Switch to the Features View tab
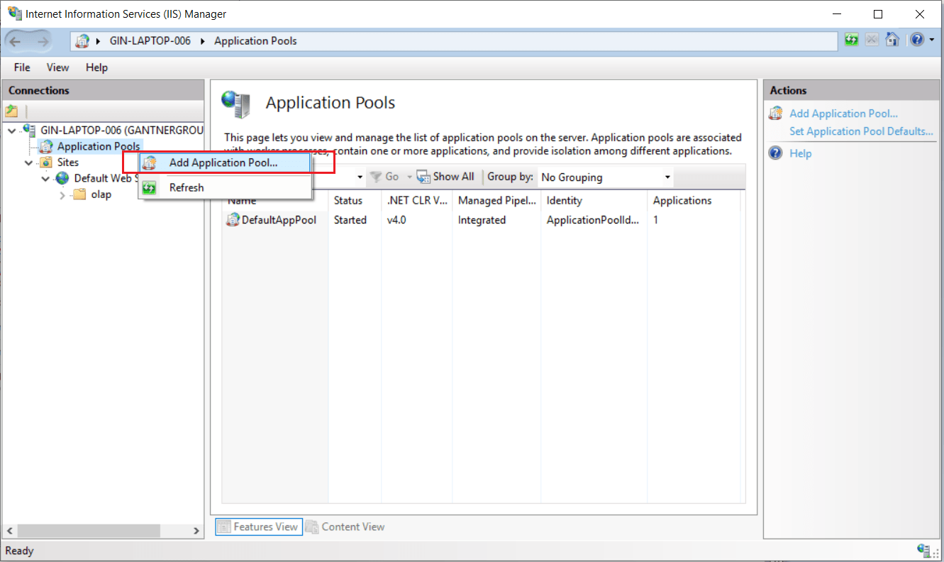Viewport: 944px width, 562px height. (258, 527)
